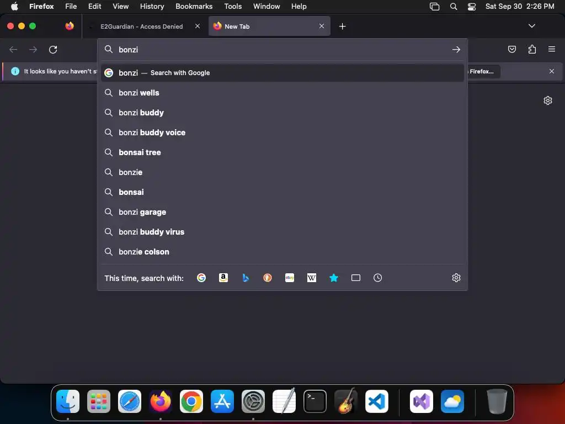
Task: Search with DuckDuckGo one-off engine icon
Action: point(268,278)
